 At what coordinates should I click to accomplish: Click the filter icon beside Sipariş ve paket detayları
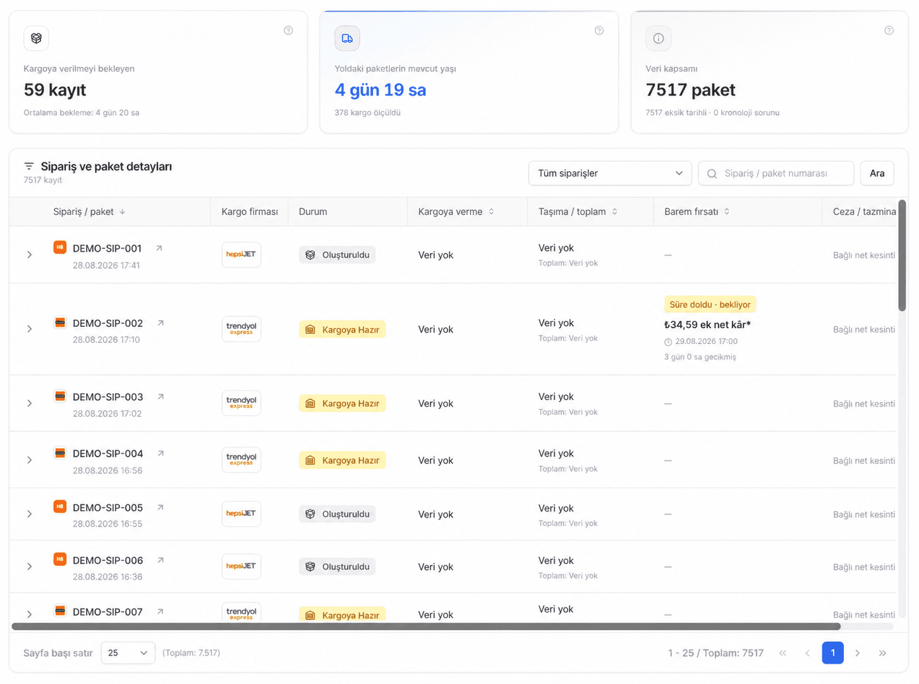pyautogui.click(x=29, y=166)
